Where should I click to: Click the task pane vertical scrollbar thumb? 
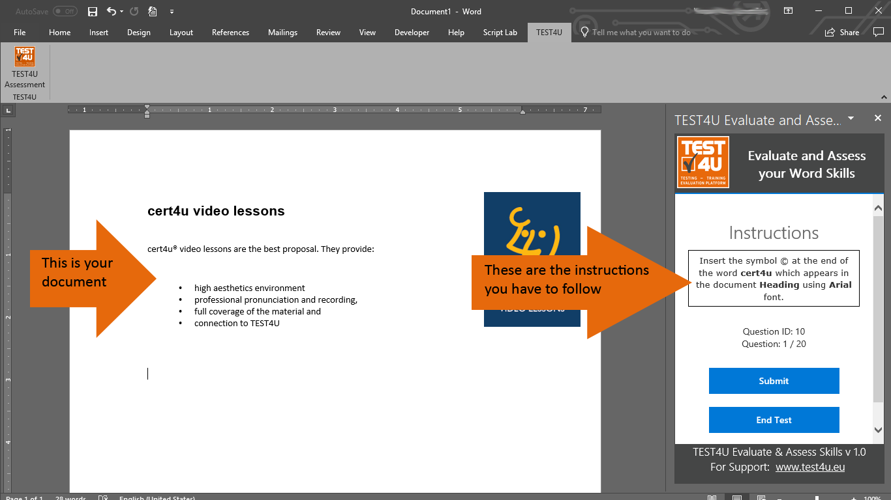click(878, 309)
